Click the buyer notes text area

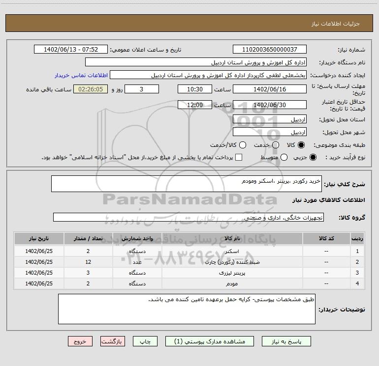coord(187,309)
